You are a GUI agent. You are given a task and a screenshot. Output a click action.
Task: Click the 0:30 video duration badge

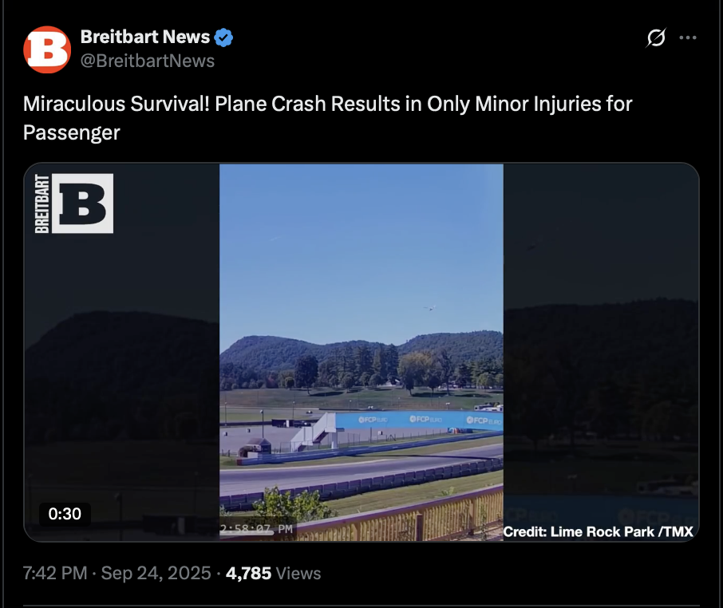(x=65, y=514)
